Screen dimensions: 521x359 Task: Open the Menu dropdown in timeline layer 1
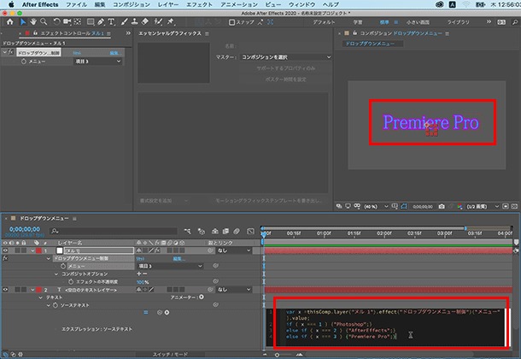coord(170,266)
